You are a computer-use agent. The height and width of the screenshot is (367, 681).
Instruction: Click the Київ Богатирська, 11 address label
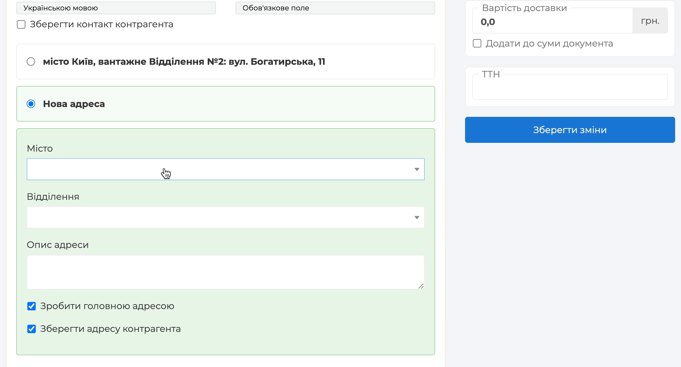(x=184, y=62)
